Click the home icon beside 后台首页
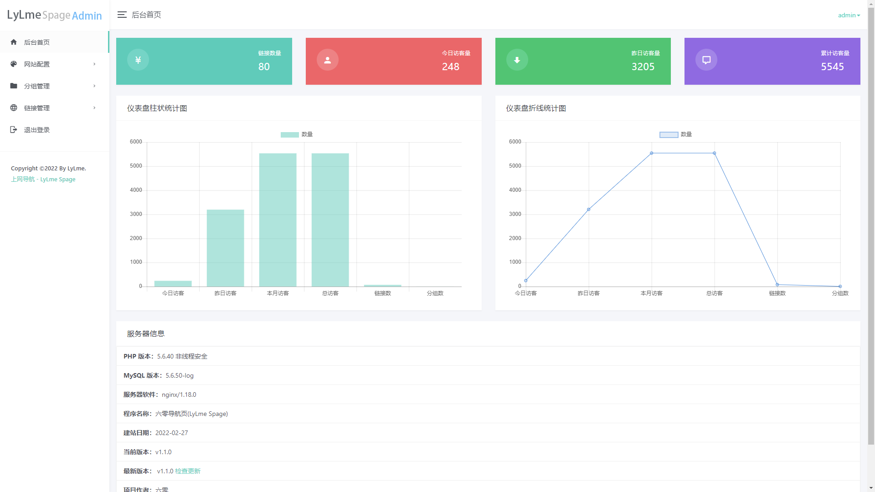The width and height of the screenshot is (875, 492). pos(14,42)
